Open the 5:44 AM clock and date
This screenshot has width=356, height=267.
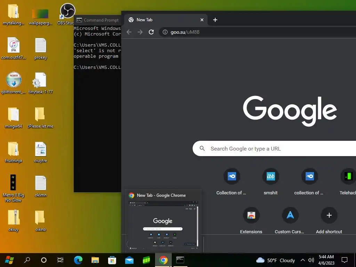click(x=326, y=260)
